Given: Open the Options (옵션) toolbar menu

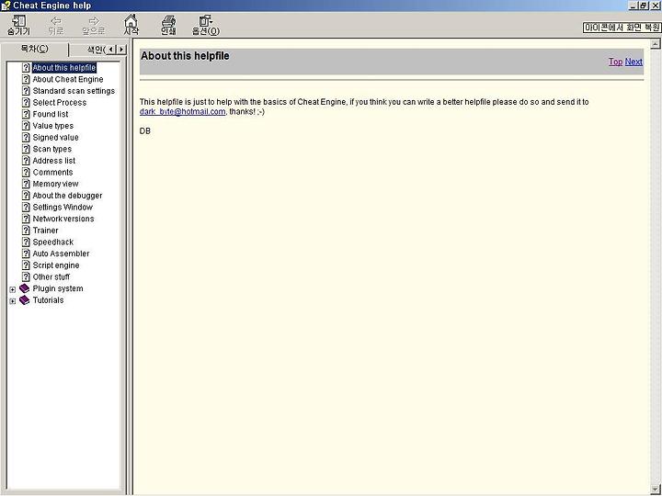Looking at the screenshot, I should pos(206,26).
